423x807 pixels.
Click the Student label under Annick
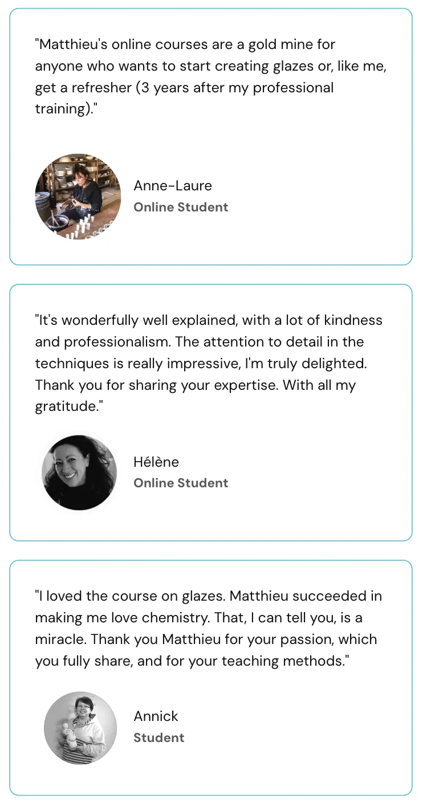tap(159, 737)
